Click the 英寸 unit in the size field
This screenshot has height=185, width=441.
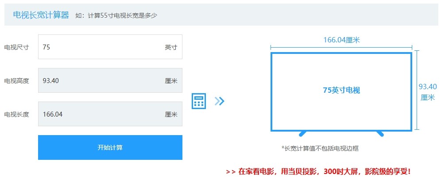[x=171, y=47]
